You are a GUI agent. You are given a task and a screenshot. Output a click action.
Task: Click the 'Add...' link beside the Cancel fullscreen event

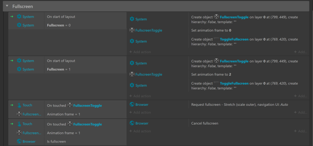coord(300,131)
